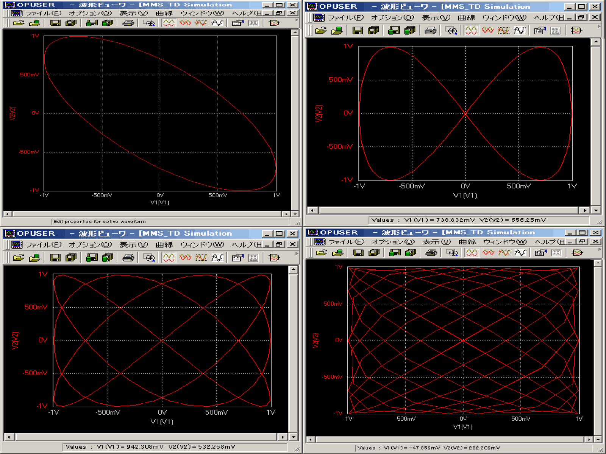Expand the toolbar overflow arrow in the window reading V1=942.308mV
Screen dimensions: 606x454
(x=297, y=253)
